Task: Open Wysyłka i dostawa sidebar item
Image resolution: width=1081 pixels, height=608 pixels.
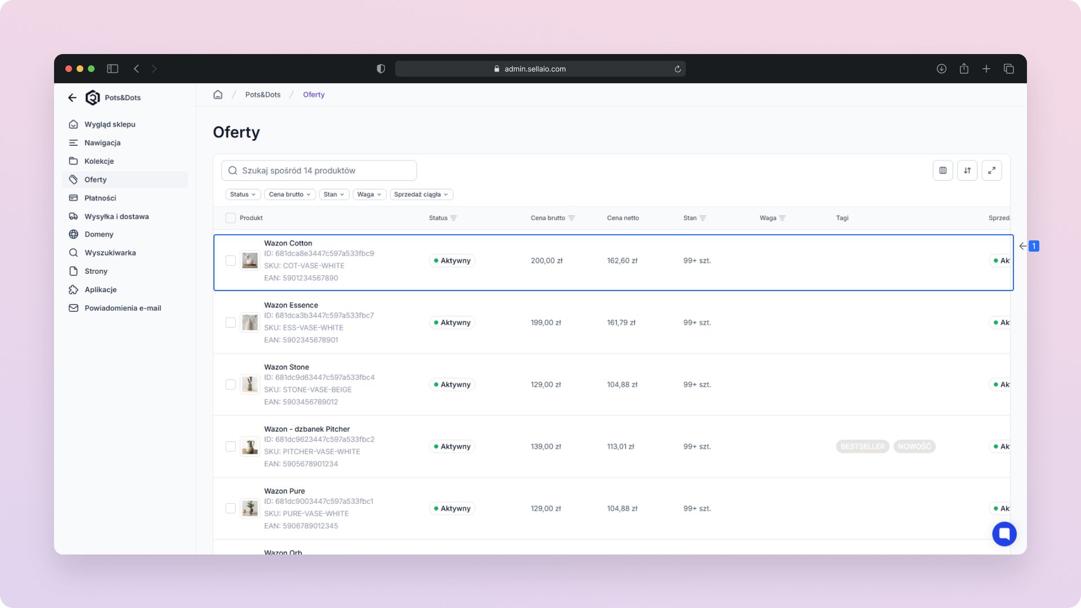Action: [117, 216]
